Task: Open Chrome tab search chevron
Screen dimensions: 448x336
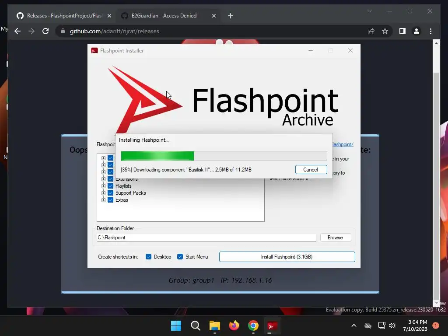Action: tap(369, 11)
